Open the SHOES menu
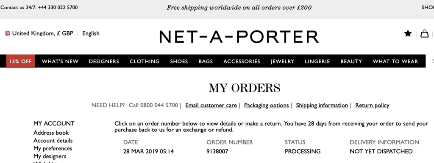 pos(179,61)
